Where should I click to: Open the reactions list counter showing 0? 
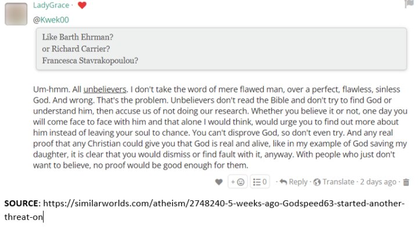260,182
